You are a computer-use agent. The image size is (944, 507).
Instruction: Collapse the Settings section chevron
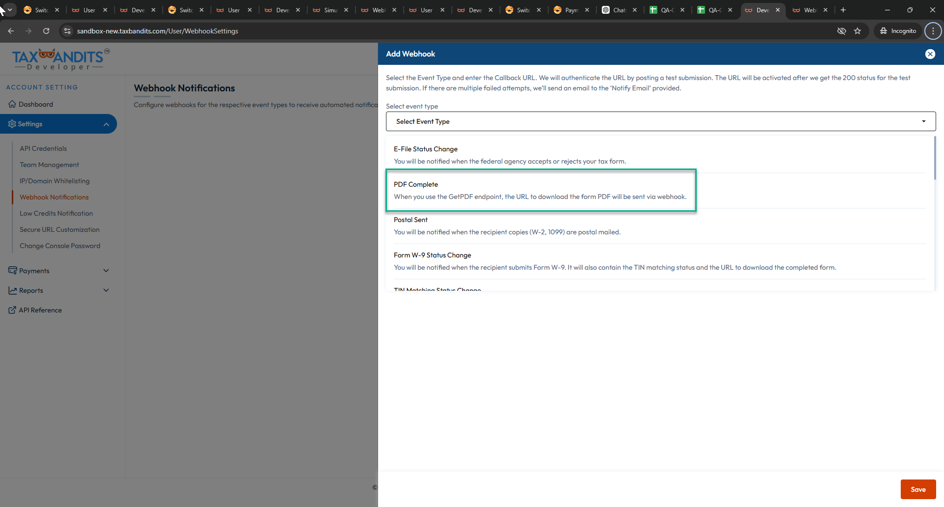point(106,124)
